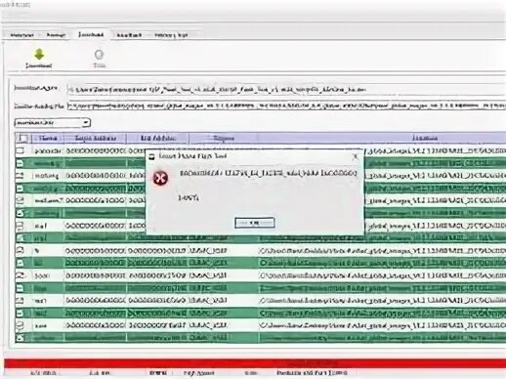Screen dimensions: 506x379
Task: Click the Begin Address column header
Action: 95,138
